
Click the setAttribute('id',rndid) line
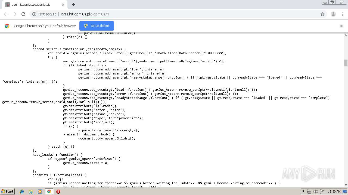click(x=89, y=106)
